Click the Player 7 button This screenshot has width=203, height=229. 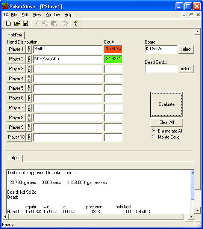click(x=16, y=108)
